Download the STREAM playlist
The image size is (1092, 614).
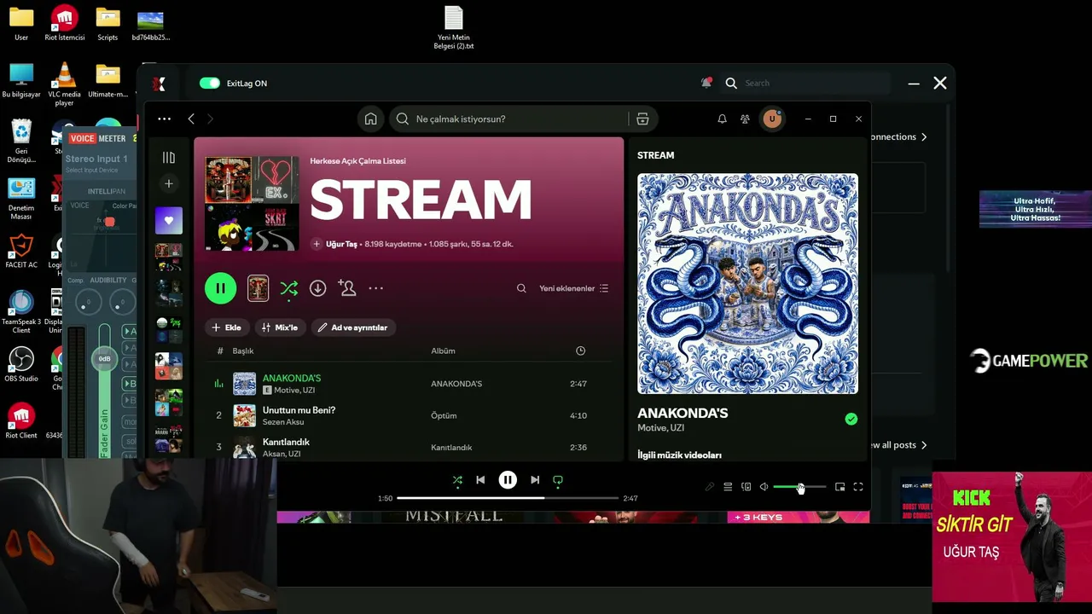(317, 288)
